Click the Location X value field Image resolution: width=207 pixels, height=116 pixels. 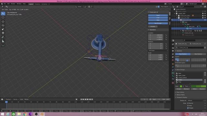pyautogui.click(x=156, y=35)
